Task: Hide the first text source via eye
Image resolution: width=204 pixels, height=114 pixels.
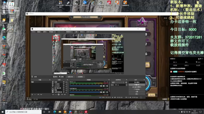Action: tap(64, 82)
